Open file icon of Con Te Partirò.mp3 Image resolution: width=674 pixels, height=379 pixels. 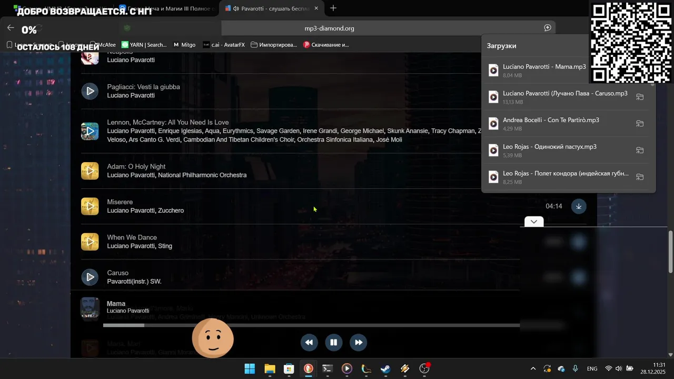point(493,124)
